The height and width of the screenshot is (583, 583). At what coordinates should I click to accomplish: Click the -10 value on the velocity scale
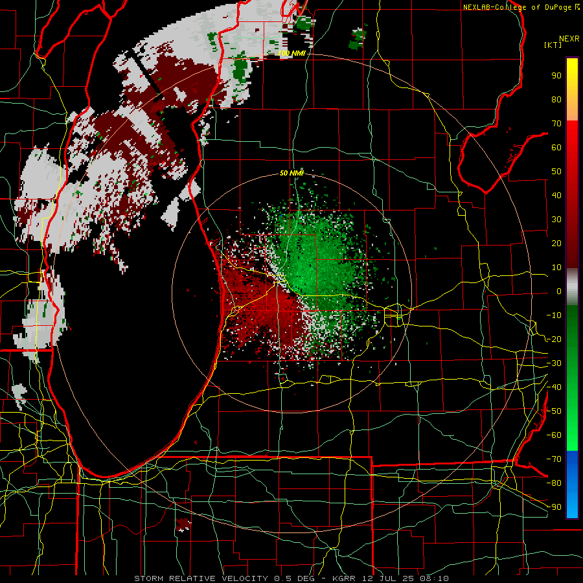(x=554, y=315)
